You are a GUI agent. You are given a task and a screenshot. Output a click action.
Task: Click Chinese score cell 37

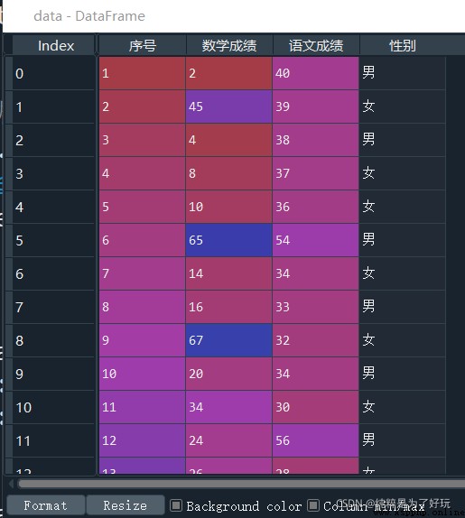click(316, 173)
